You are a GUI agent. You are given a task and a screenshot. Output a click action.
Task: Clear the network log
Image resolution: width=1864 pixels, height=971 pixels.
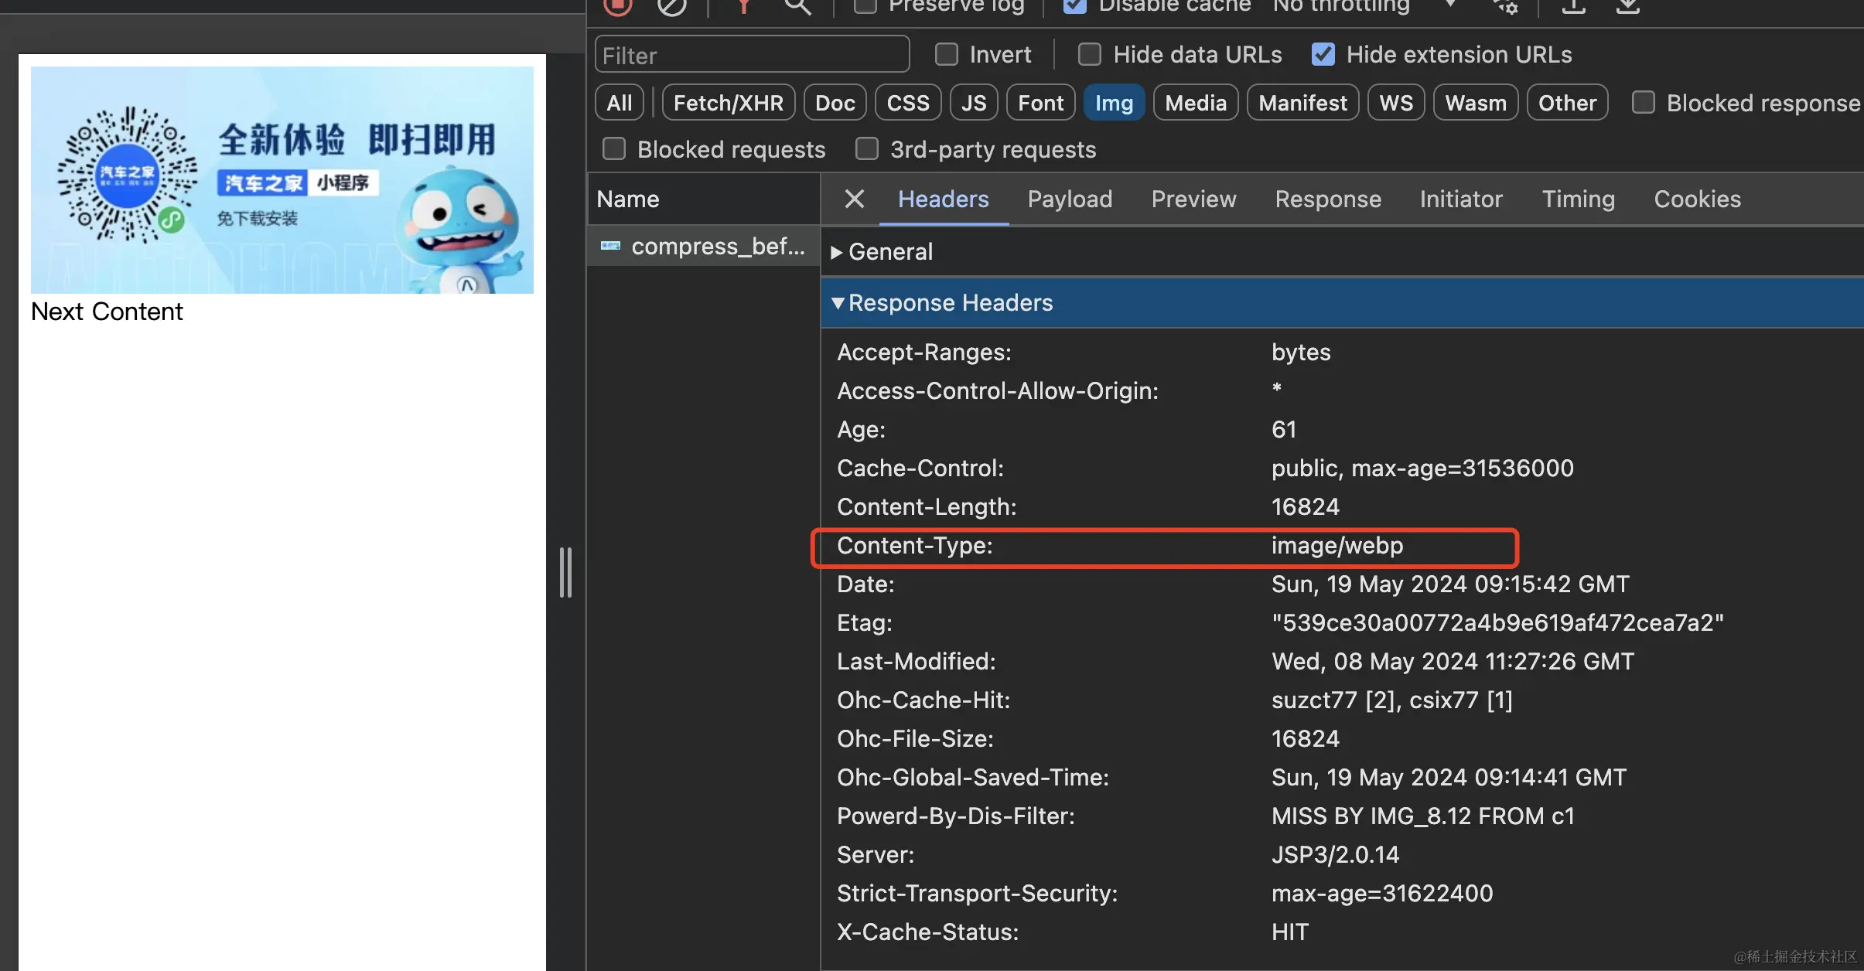click(x=671, y=6)
